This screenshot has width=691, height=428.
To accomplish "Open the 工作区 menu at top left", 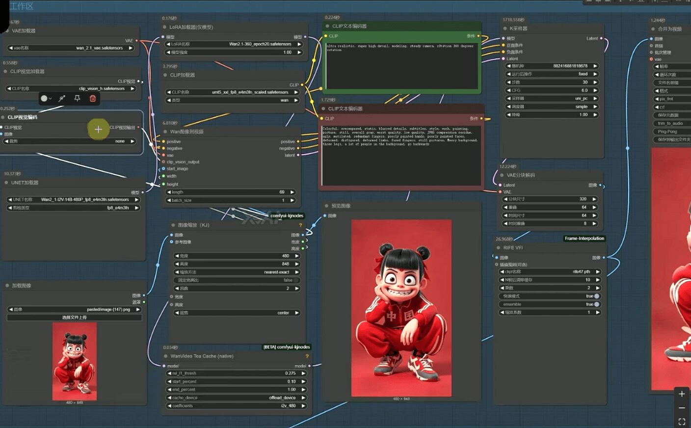I will click(x=21, y=6).
